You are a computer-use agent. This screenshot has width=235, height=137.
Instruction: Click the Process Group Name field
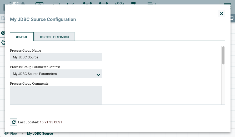pyautogui.click(x=56, y=57)
